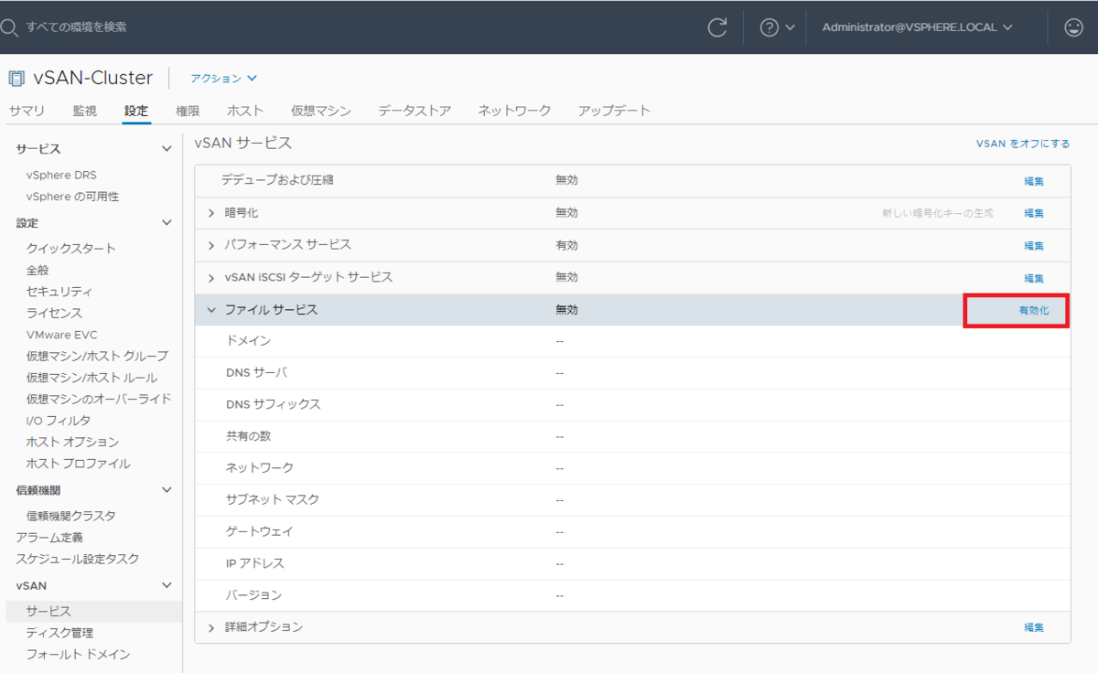Click 編集 for パフォーマンス サービス
This screenshot has height=673, width=1098.
click(x=1034, y=246)
